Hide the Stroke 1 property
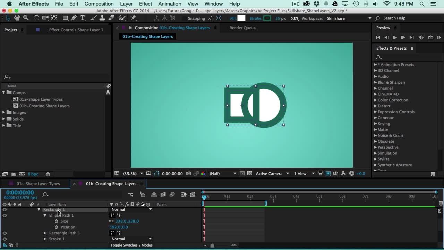The image size is (444, 250). 5,239
